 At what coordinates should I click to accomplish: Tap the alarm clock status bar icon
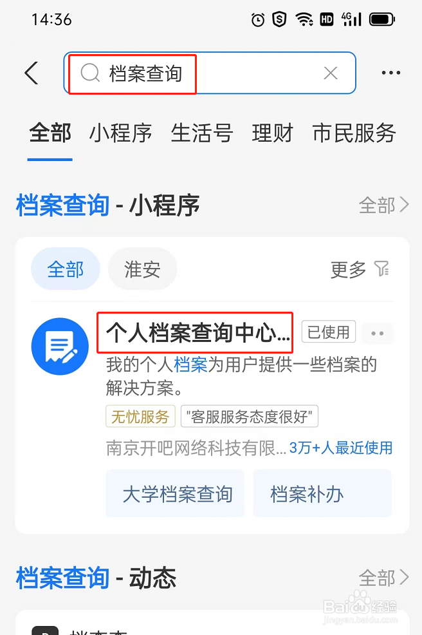(258, 19)
